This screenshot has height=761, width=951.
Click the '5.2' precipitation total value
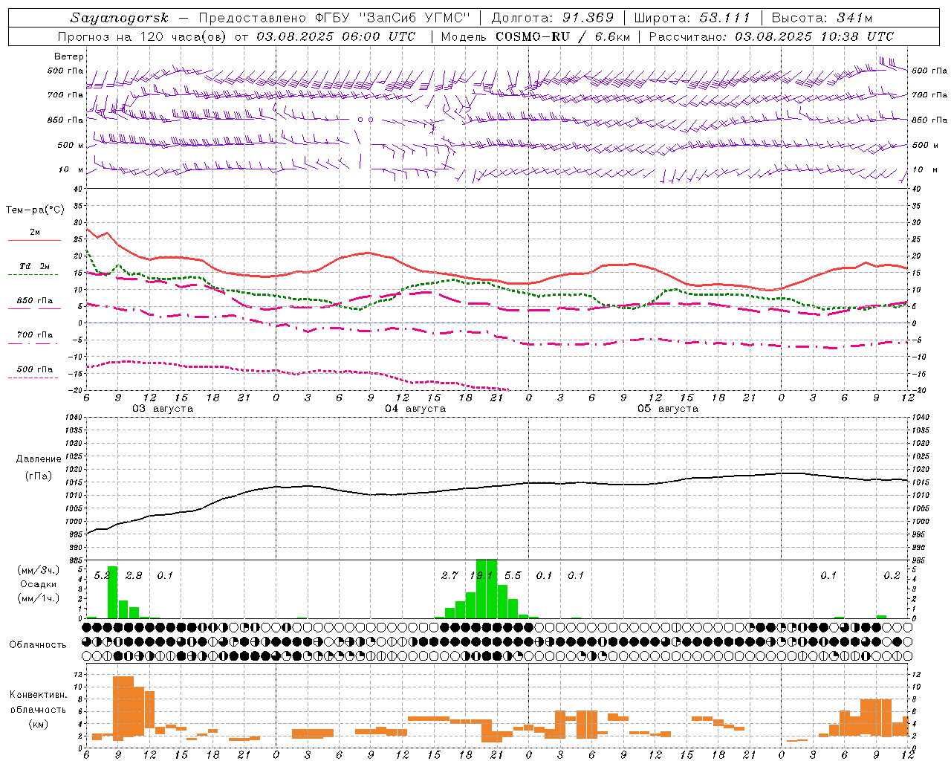102,575
